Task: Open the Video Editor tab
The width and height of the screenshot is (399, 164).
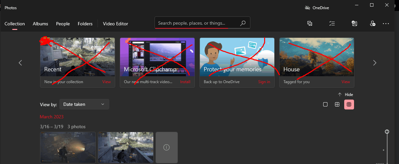Action: pyautogui.click(x=115, y=24)
